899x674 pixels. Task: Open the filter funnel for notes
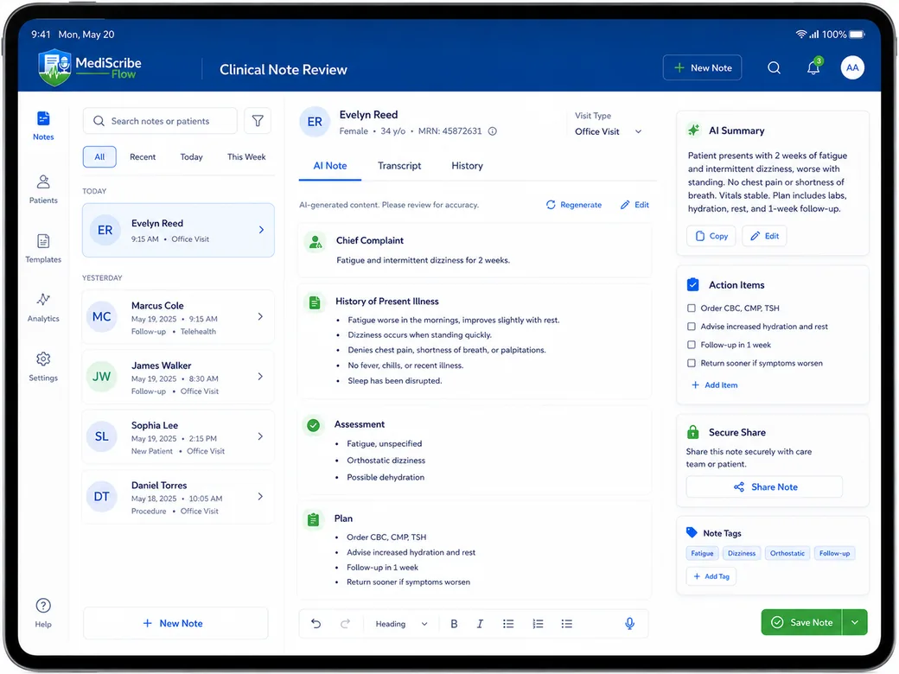(x=258, y=121)
